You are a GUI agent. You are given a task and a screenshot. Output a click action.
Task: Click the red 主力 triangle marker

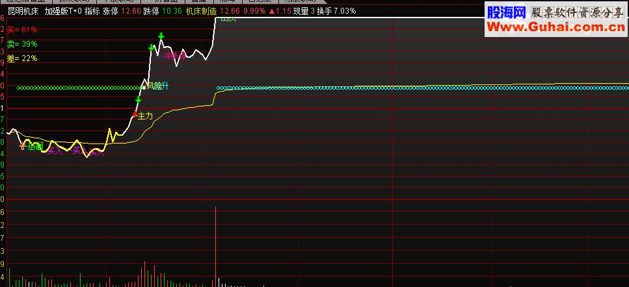coord(135,114)
